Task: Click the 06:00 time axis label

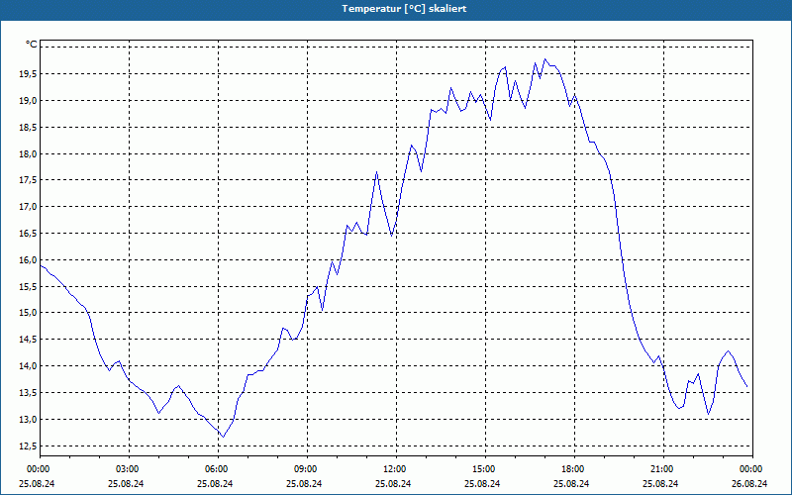Action: click(x=215, y=468)
